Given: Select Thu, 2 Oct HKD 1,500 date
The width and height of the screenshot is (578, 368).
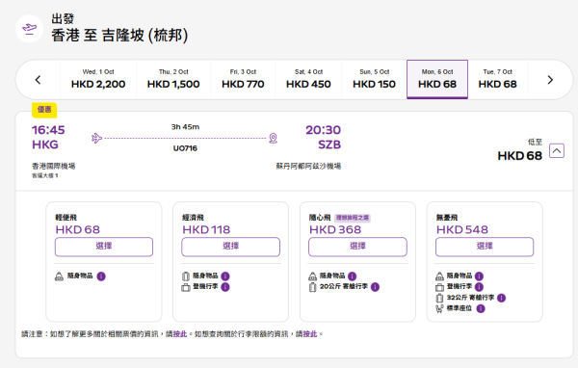Looking at the screenshot, I should pos(173,80).
